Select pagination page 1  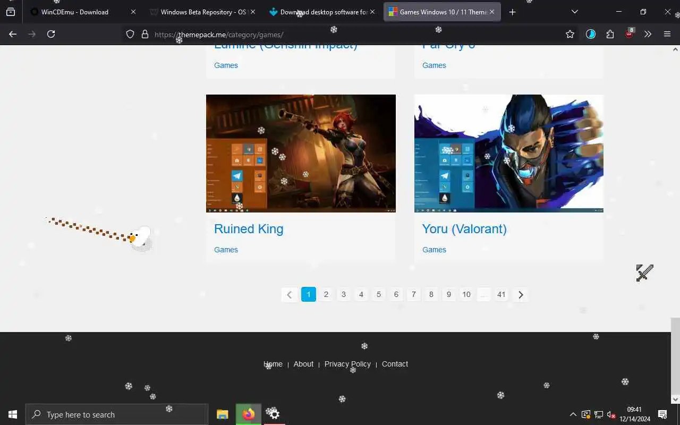click(x=309, y=294)
